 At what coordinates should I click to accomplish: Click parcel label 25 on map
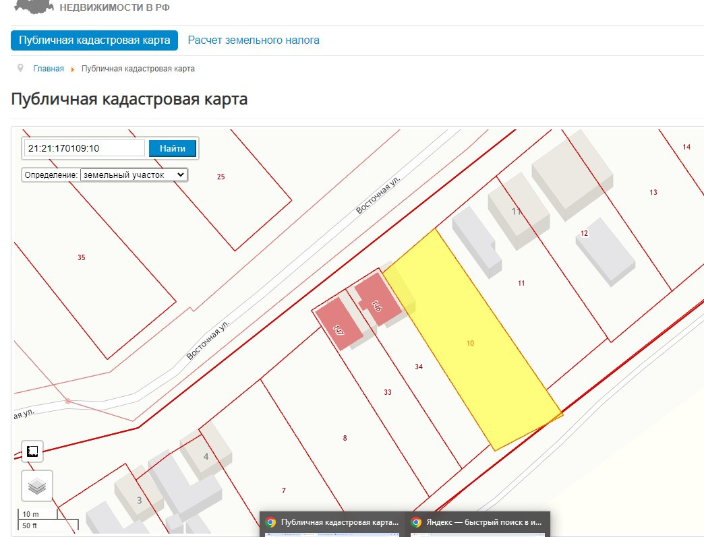221,177
